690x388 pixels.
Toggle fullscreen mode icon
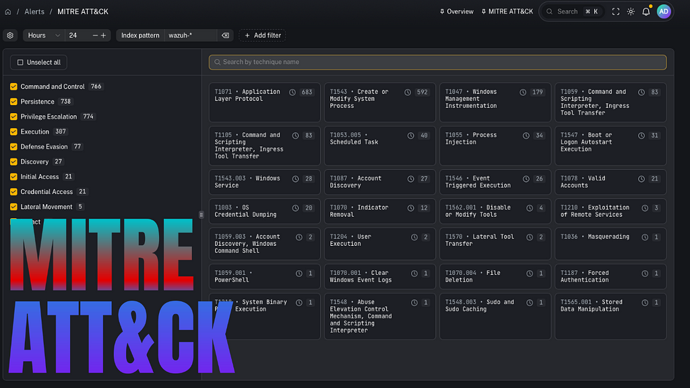[x=616, y=11]
